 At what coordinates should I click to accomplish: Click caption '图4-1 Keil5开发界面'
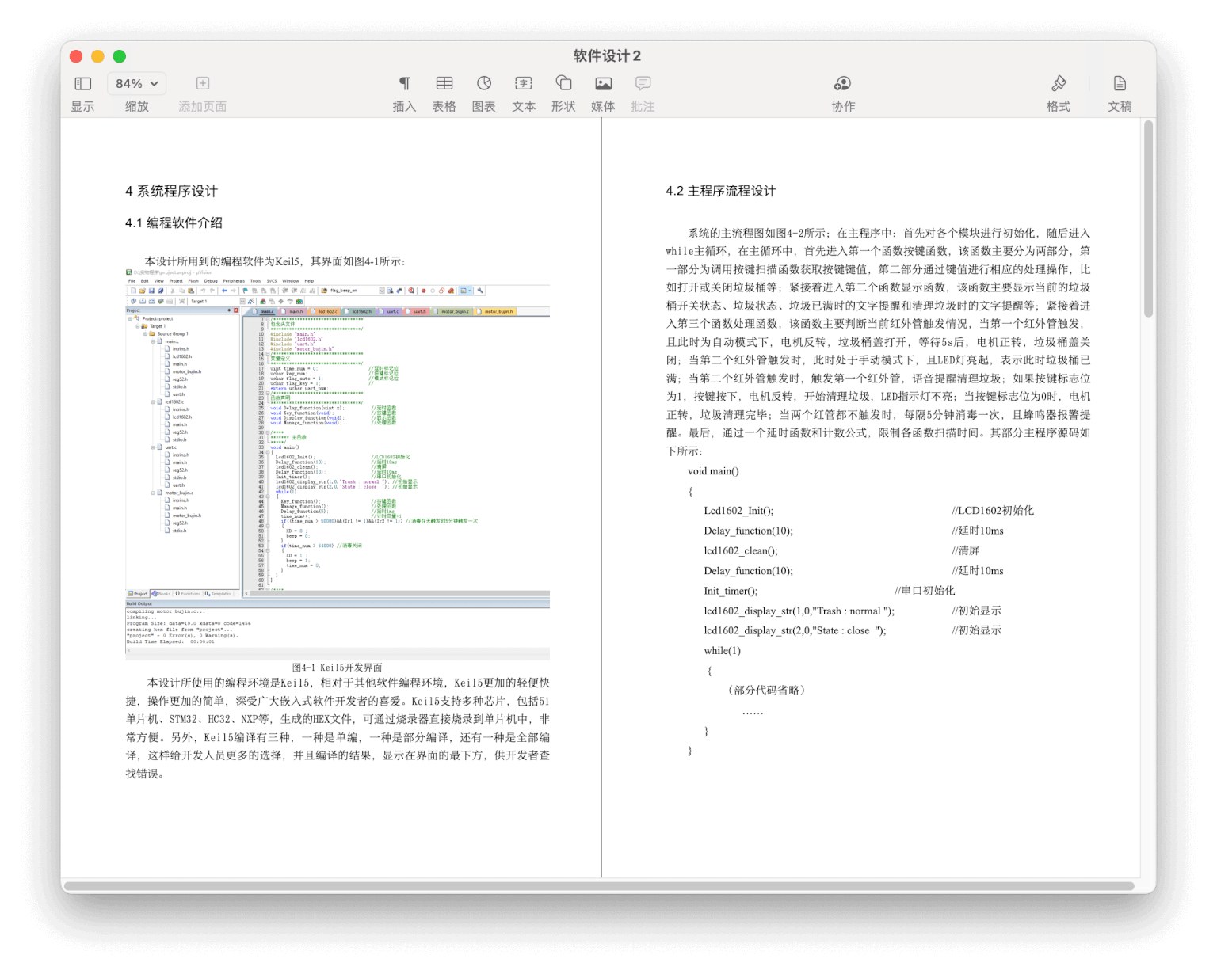tap(338, 668)
